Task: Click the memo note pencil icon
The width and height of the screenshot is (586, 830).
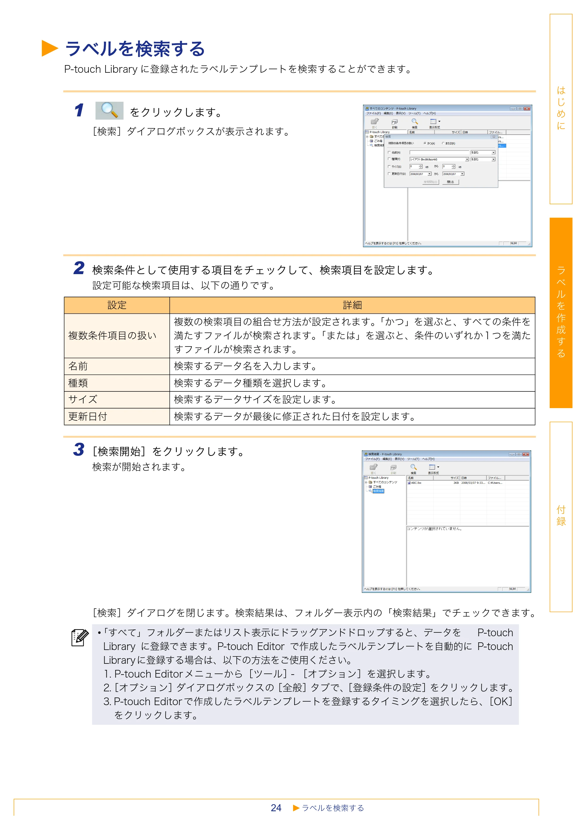Action: [80, 638]
